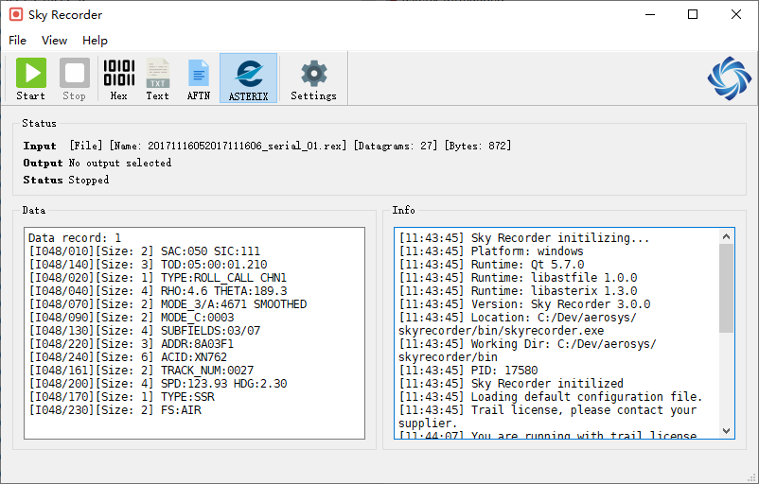Screen dimensions: 759x484
Task: Click the I048/040 RHO:4.6 THETA row
Action: (158, 291)
